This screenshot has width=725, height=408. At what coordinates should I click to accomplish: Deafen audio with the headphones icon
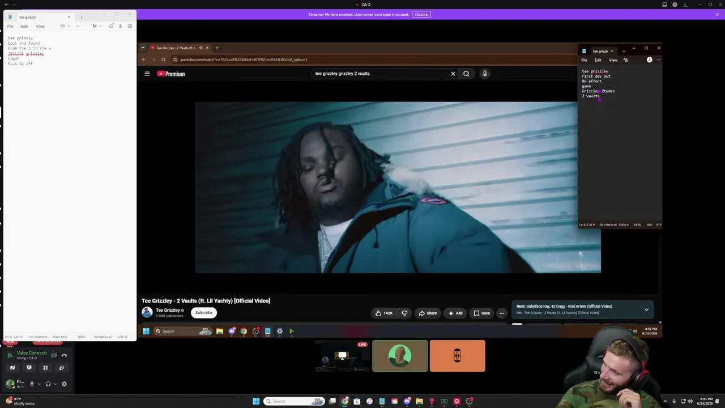(48, 384)
